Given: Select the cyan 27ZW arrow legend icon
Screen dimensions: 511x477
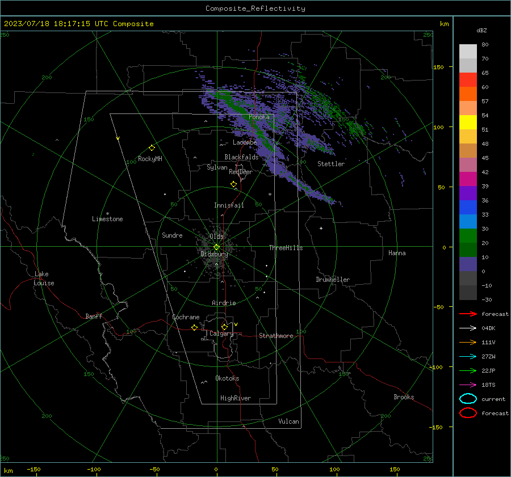Looking at the screenshot, I should coord(468,357).
